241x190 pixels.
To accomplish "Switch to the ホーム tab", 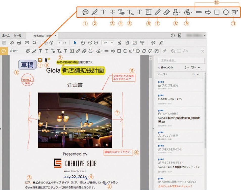I will 6,36.
